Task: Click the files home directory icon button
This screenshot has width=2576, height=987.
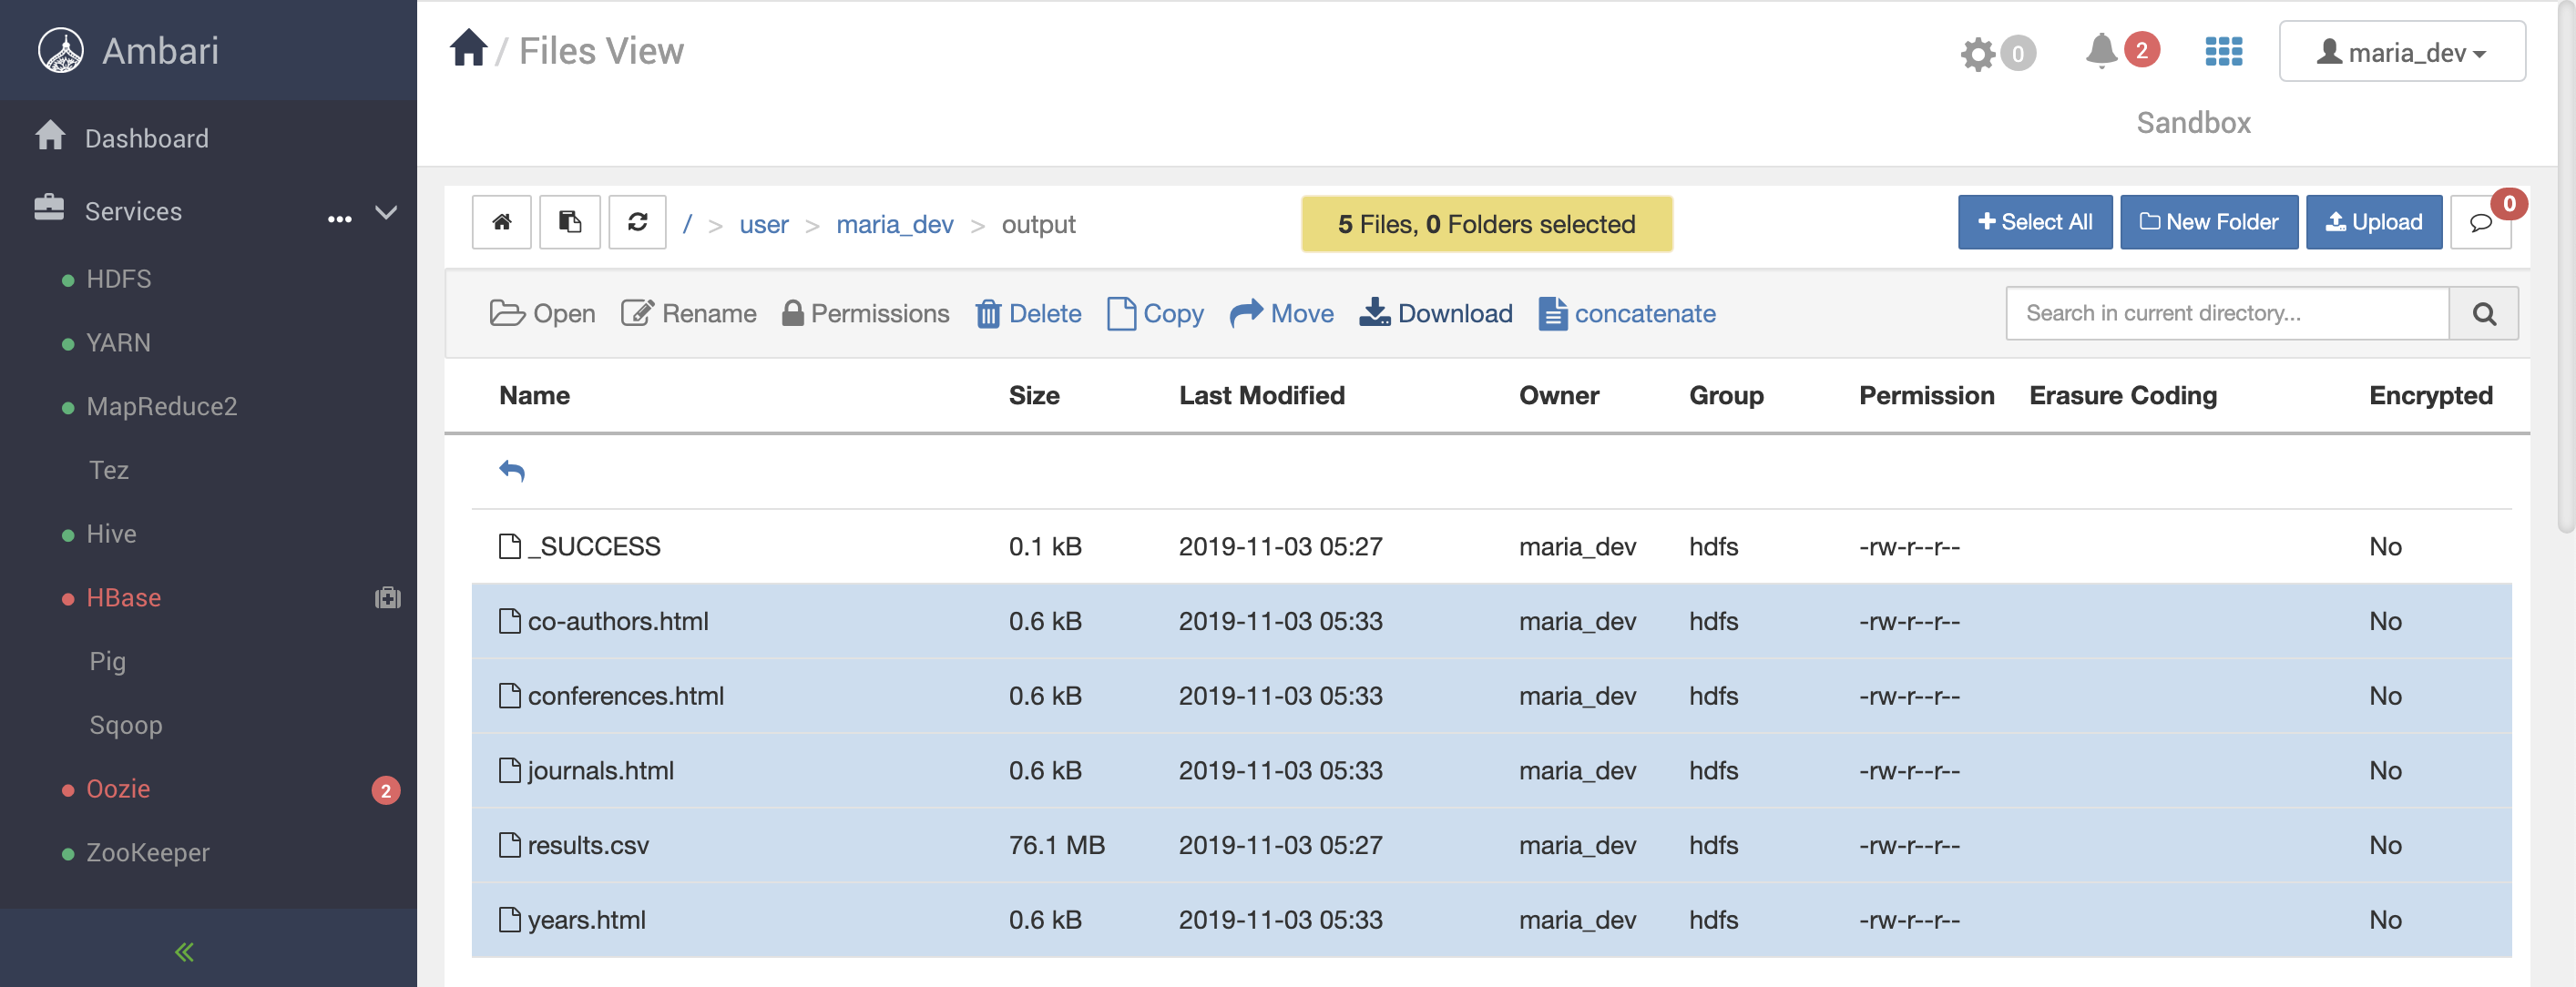Action: coord(501,222)
